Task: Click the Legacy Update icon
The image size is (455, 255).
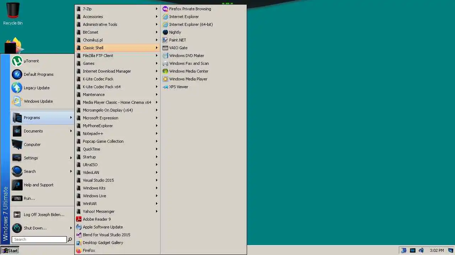Action: pos(17,88)
